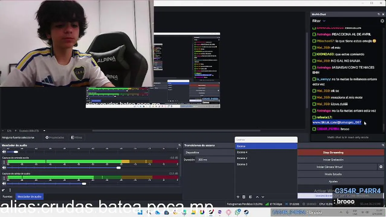Viewport: 386px width, 217px height.
Task: Zoom in preview with plus icon
Action: click(16, 131)
